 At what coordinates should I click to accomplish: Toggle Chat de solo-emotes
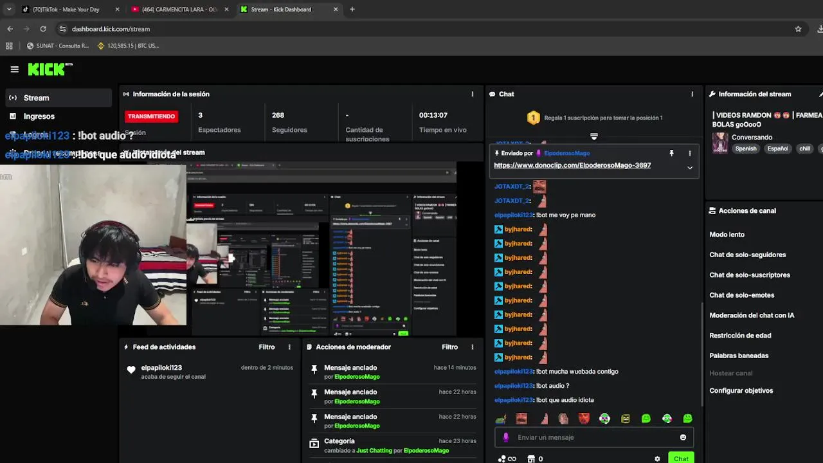pos(741,295)
